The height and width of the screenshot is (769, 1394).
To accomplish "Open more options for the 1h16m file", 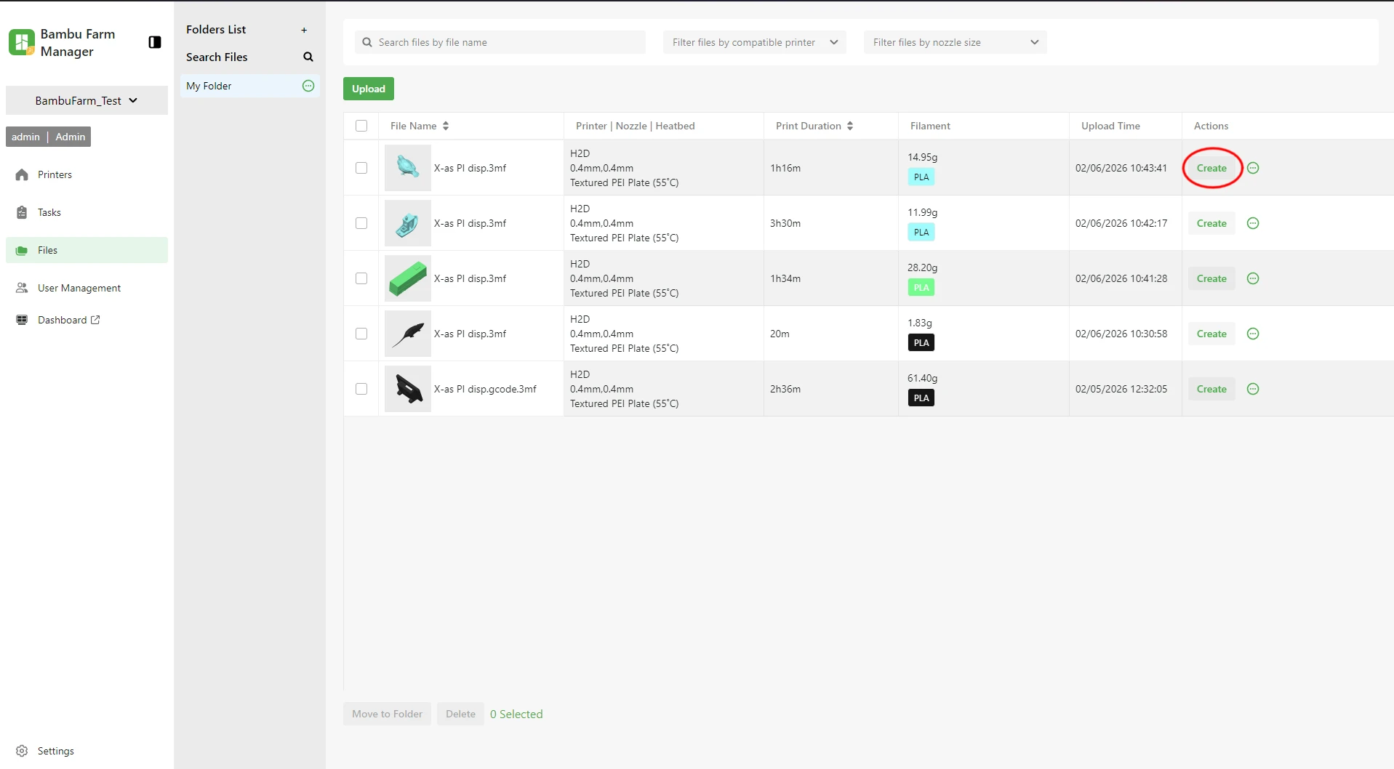I will [x=1253, y=168].
